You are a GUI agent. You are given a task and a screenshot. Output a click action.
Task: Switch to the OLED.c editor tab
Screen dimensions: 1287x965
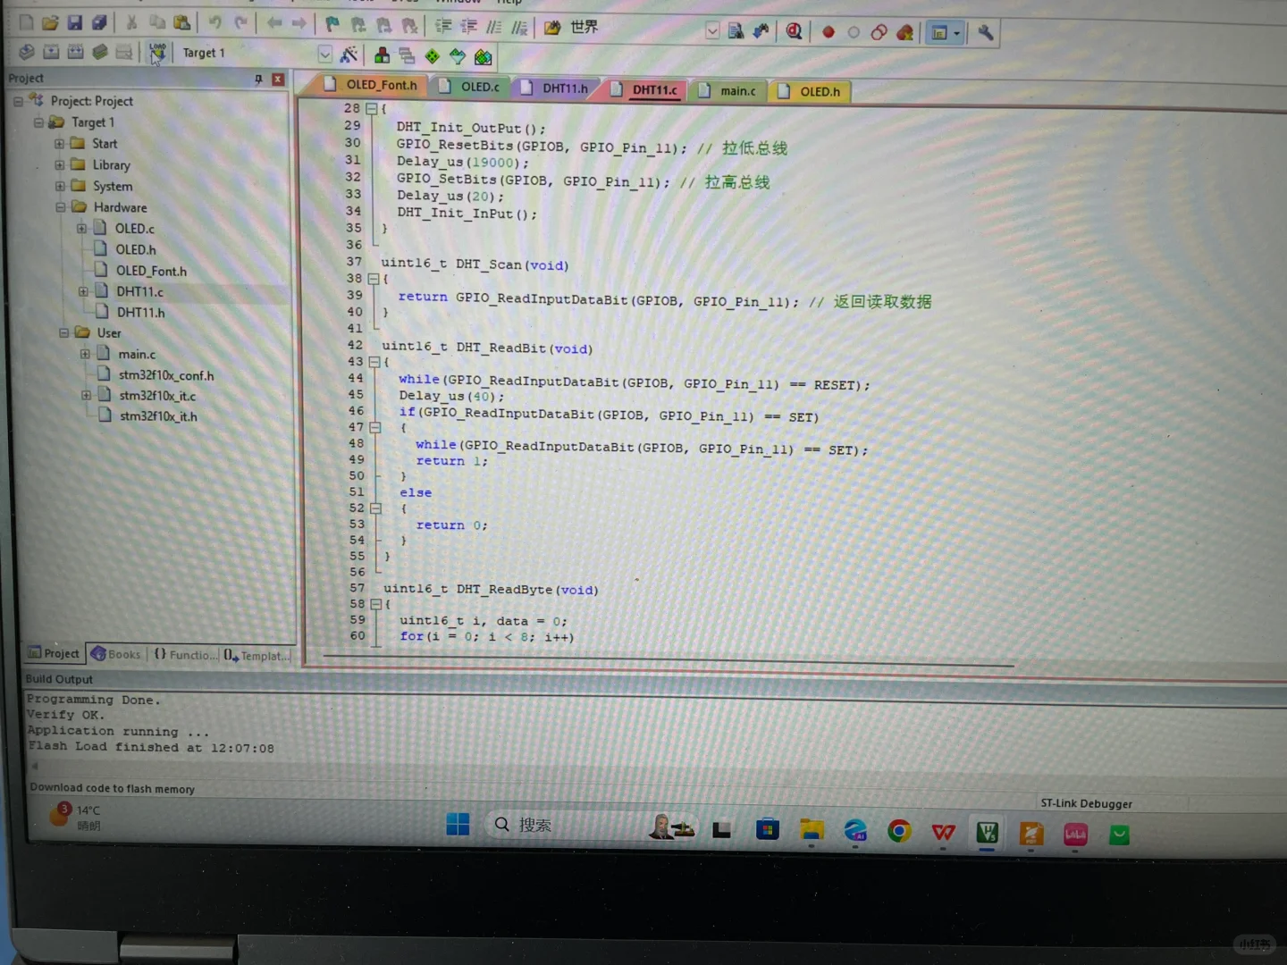click(x=470, y=87)
